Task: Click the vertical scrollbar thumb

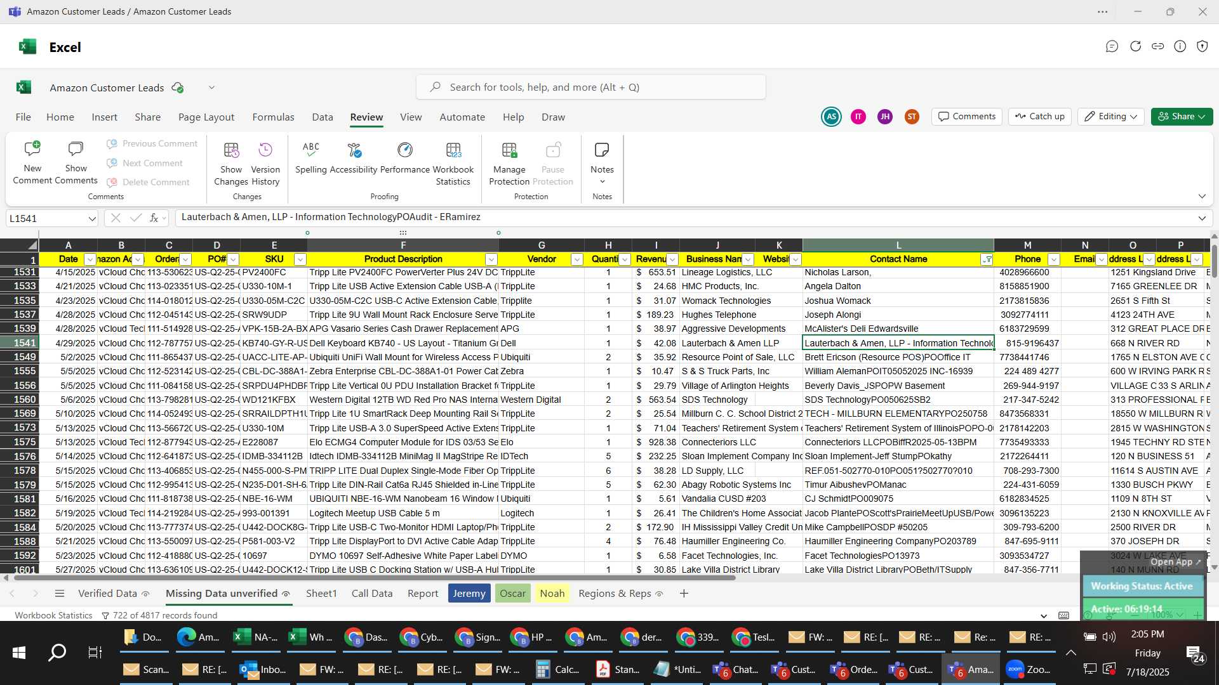Action: tap(1214, 261)
